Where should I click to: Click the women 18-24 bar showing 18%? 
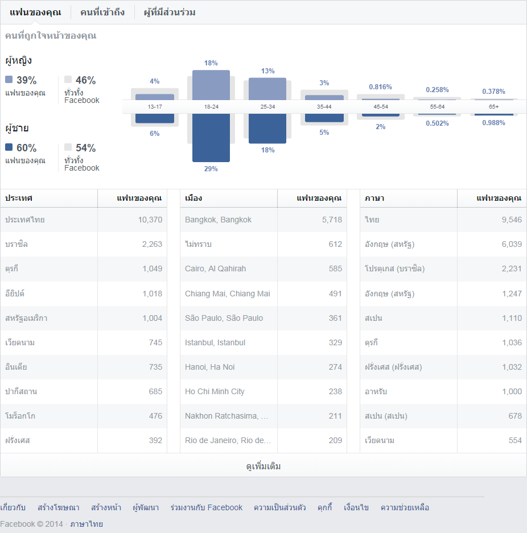click(211, 85)
